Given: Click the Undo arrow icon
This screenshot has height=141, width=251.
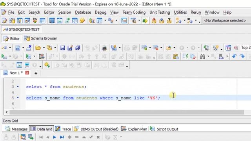Looking at the screenshot, I should tap(235, 56).
